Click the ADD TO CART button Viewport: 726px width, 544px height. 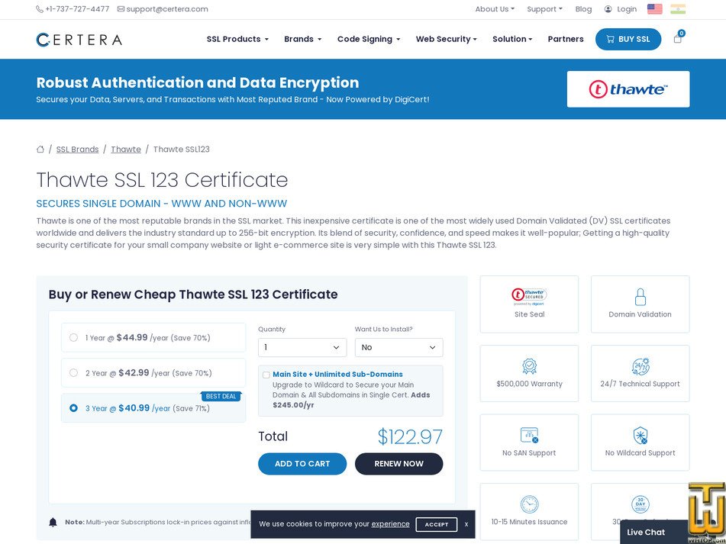click(x=302, y=463)
